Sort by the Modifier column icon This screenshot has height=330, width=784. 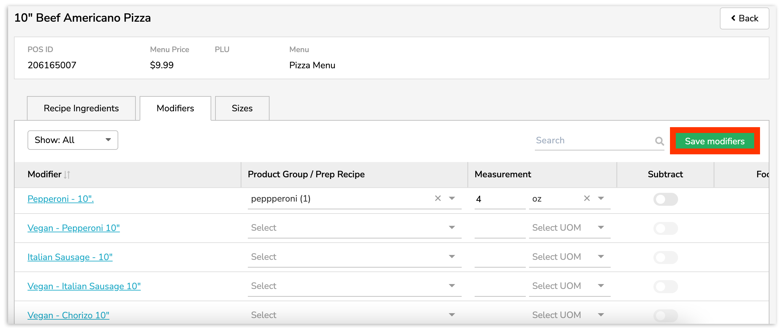click(67, 175)
